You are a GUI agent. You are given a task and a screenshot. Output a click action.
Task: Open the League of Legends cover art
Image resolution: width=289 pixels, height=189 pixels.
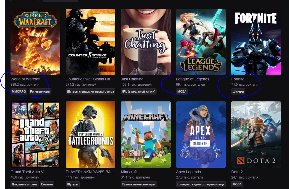(x=201, y=42)
